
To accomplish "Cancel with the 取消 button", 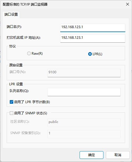I will (118, 155).
